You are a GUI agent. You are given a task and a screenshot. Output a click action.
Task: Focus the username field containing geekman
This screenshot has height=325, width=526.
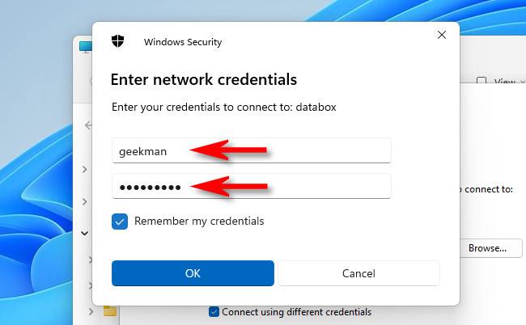251,150
